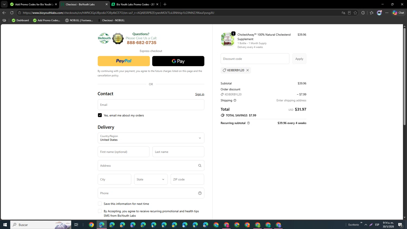Click the ZIP code field
The height and width of the screenshot is (229, 407).
pyautogui.click(x=187, y=179)
